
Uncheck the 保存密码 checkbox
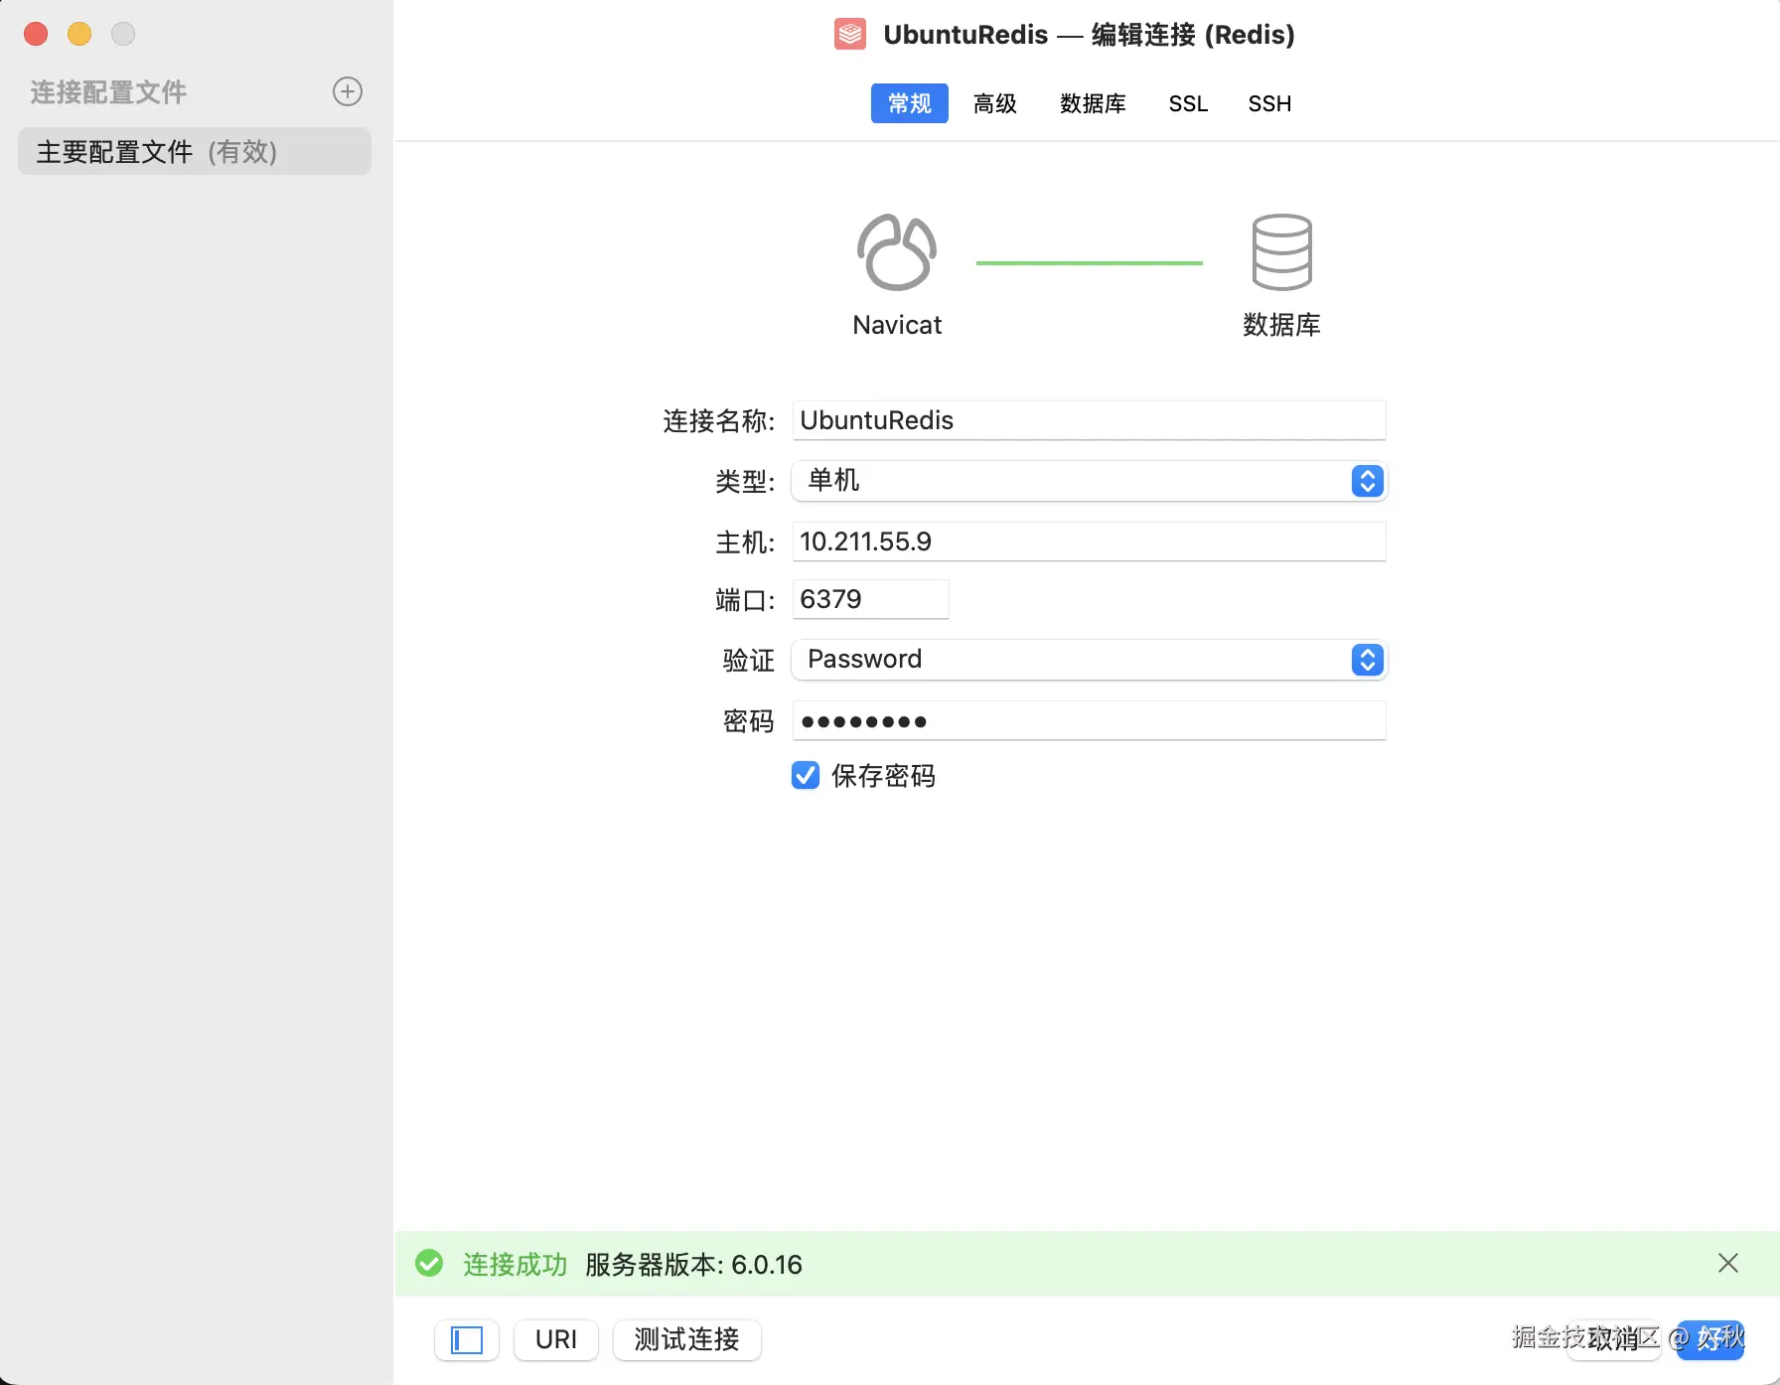806,775
